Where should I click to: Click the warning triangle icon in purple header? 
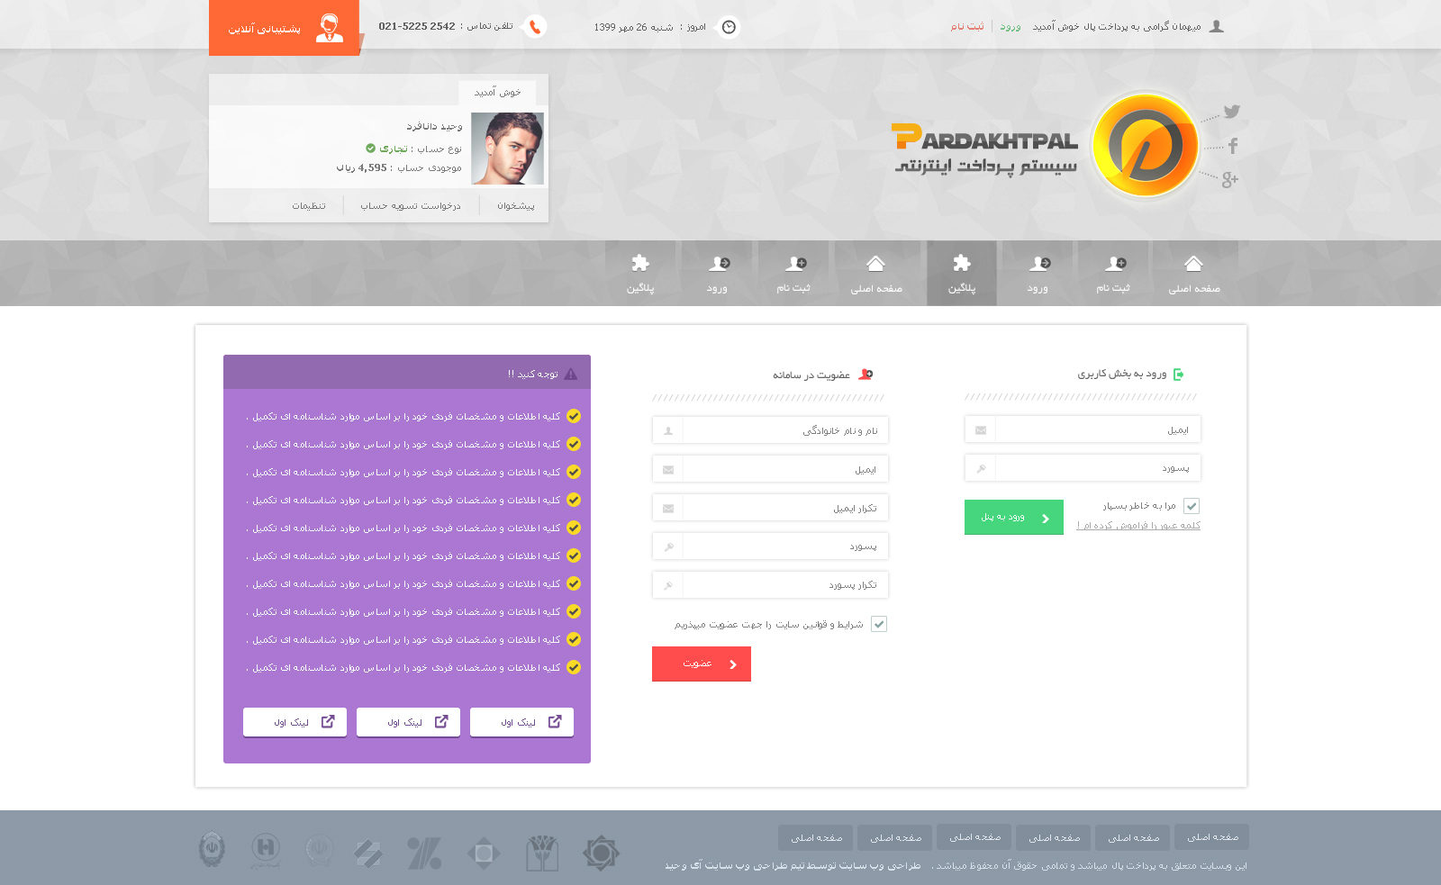pos(571,374)
